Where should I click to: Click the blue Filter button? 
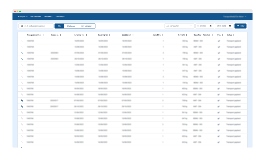click(x=240, y=26)
